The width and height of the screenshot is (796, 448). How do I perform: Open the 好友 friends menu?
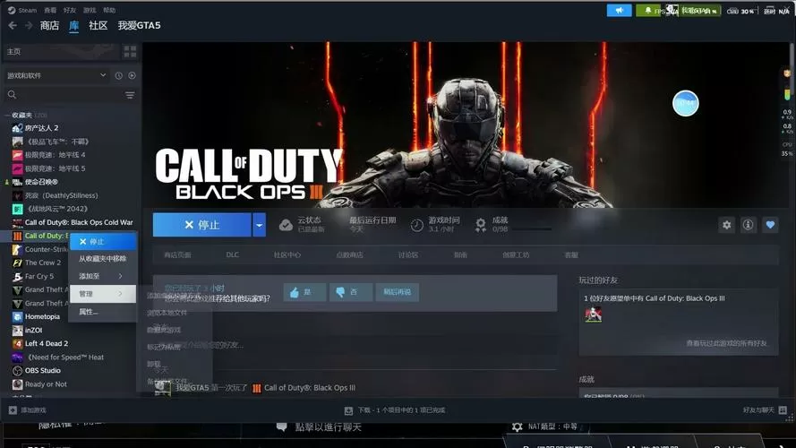click(x=70, y=10)
